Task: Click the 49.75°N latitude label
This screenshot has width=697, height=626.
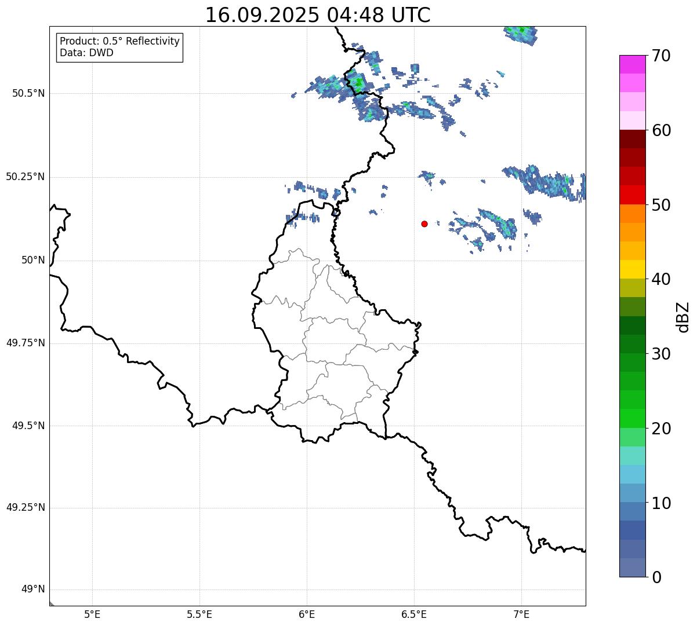Action: pos(26,343)
